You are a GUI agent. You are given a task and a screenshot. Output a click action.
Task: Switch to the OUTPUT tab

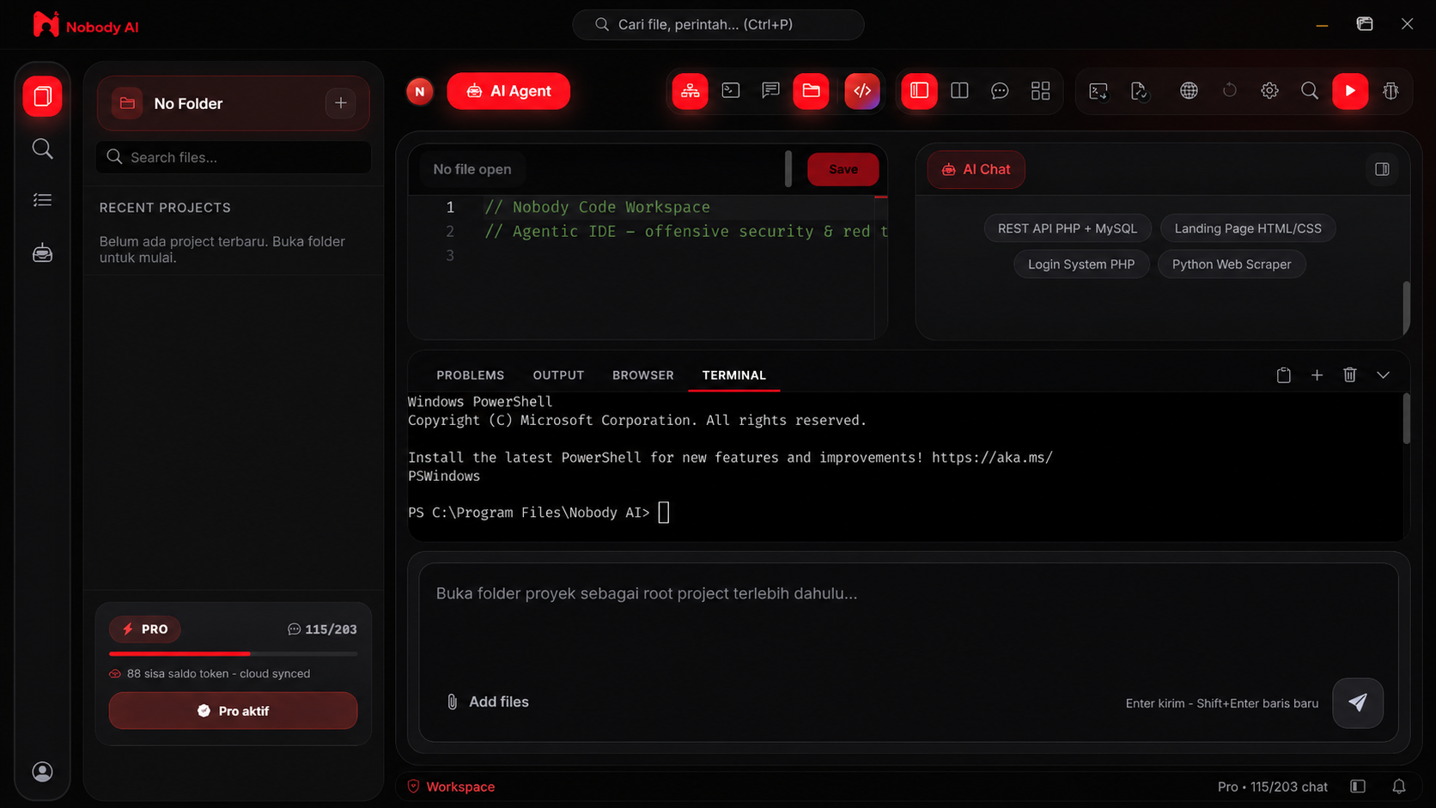point(558,375)
